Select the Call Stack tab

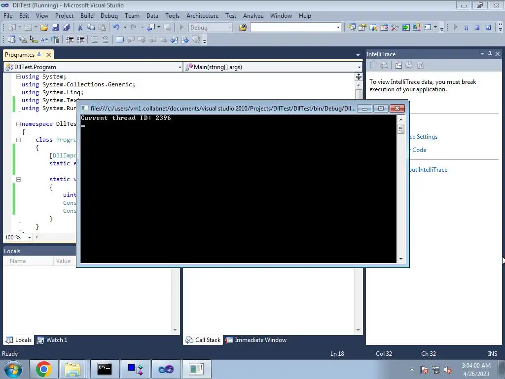pyautogui.click(x=203, y=340)
